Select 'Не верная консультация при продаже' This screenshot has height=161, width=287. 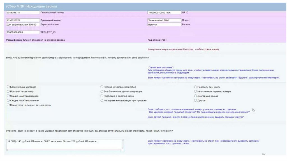coord(102,100)
